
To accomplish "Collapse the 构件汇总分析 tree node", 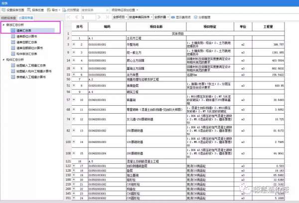I will (x=3, y=60).
